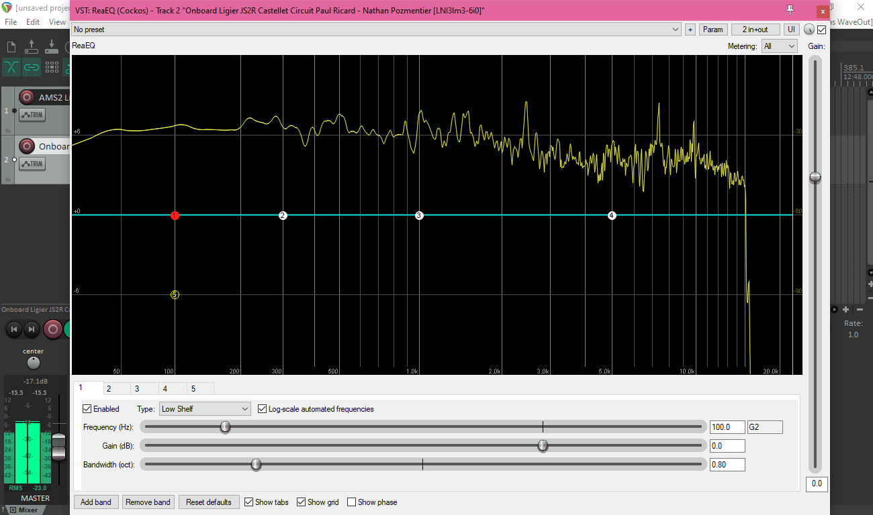Image resolution: width=873 pixels, height=515 pixels.
Task: Click the UI button
Action: 791,30
